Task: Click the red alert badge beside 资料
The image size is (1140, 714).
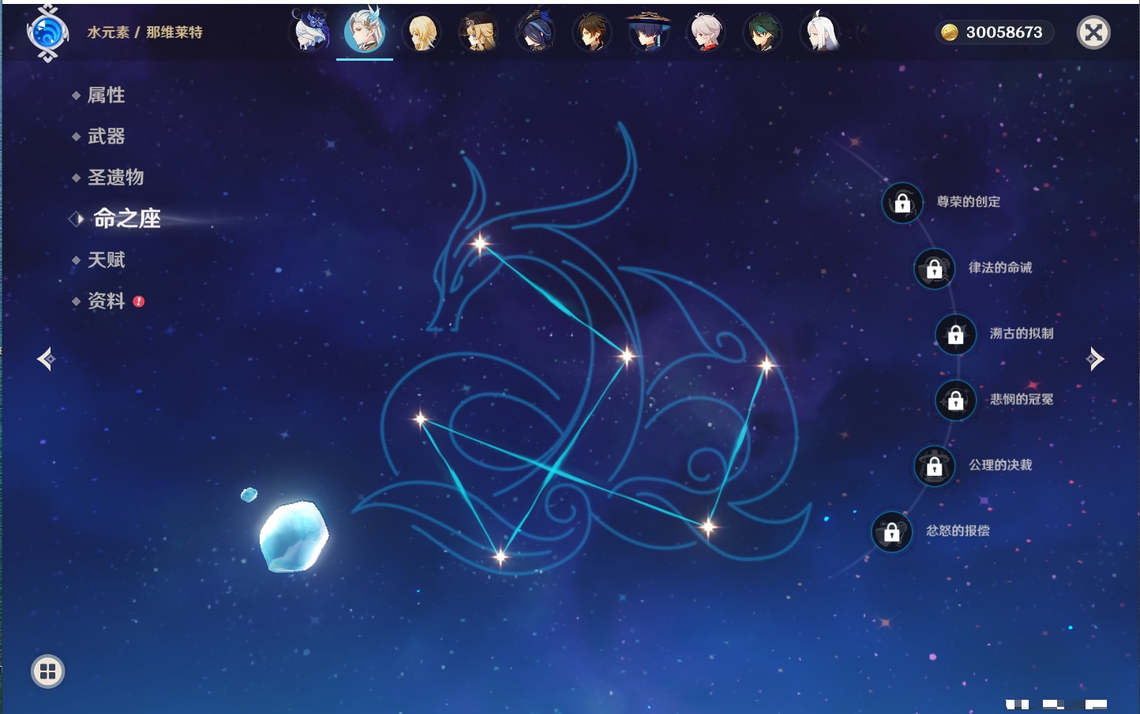Action: [139, 301]
